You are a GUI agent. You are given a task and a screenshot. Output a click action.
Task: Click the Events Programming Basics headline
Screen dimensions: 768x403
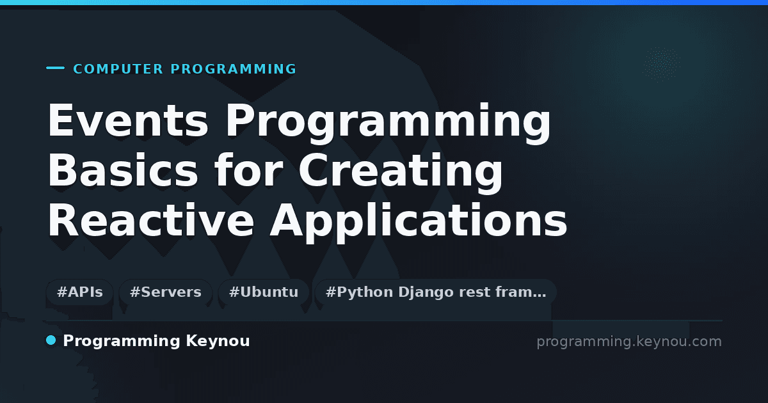pyautogui.click(x=307, y=171)
